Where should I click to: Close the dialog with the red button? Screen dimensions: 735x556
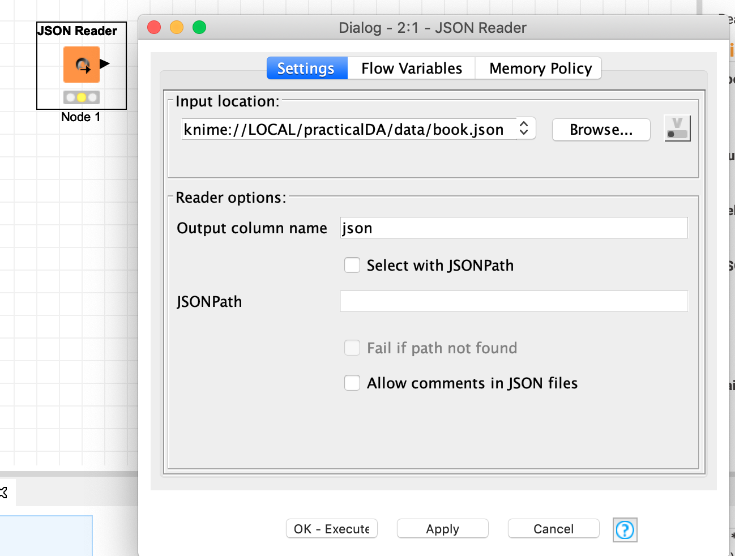pos(154,27)
